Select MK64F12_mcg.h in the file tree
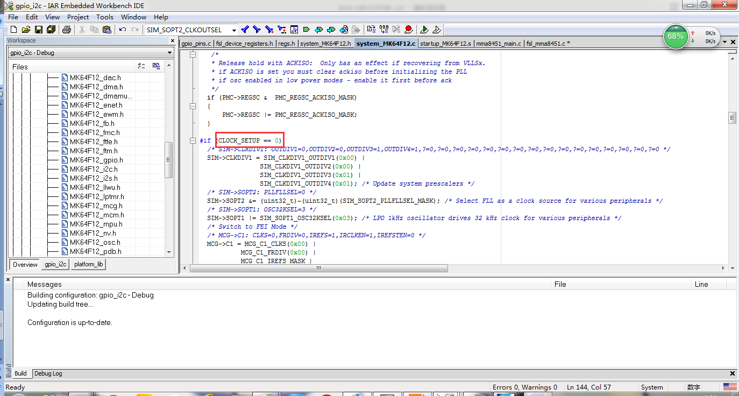The height and width of the screenshot is (396, 739). click(x=96, y=206)
